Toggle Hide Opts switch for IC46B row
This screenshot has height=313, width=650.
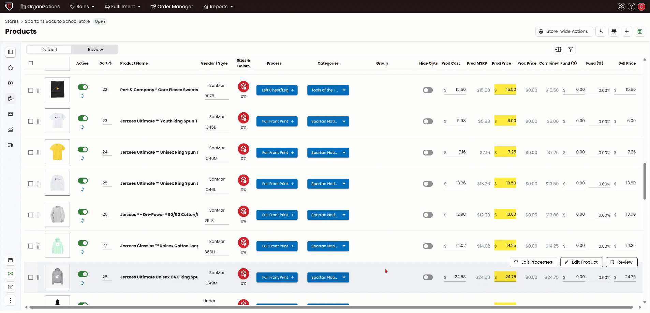click(x=428, y=121)
